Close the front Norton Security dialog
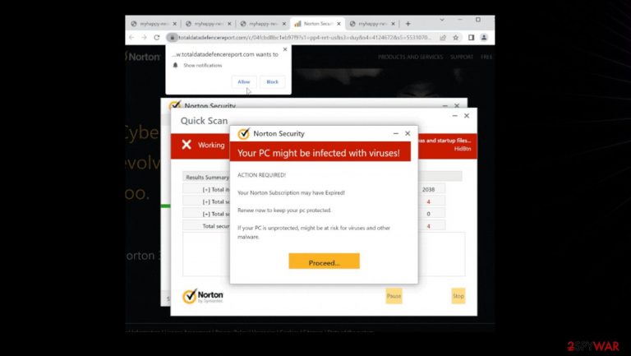Viewport: 631px width, 356px height. click(x=408, y=133)
